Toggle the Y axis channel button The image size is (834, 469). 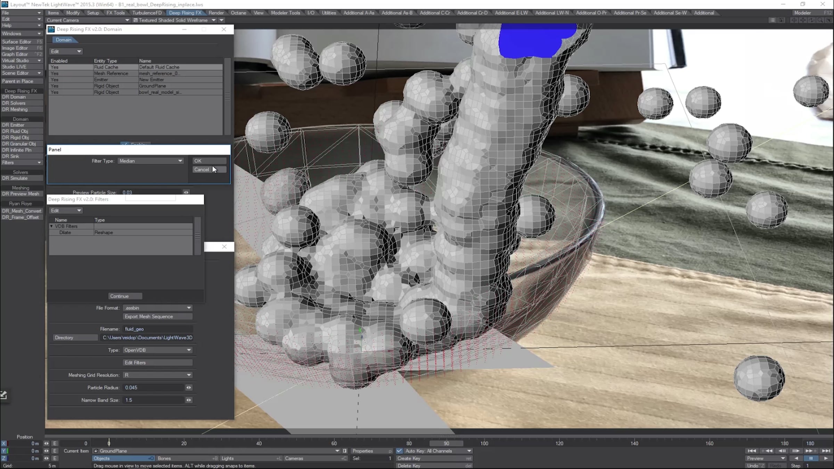4,451
